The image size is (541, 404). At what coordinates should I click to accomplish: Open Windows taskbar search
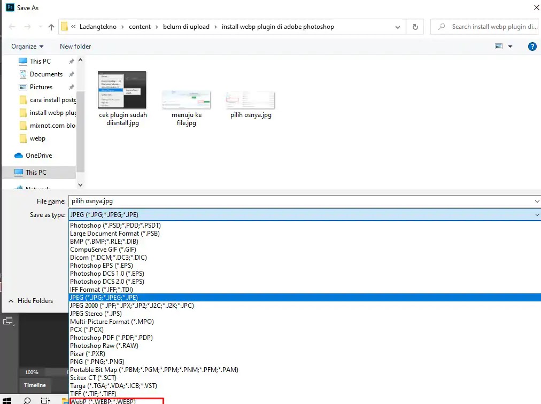[27, 401]
